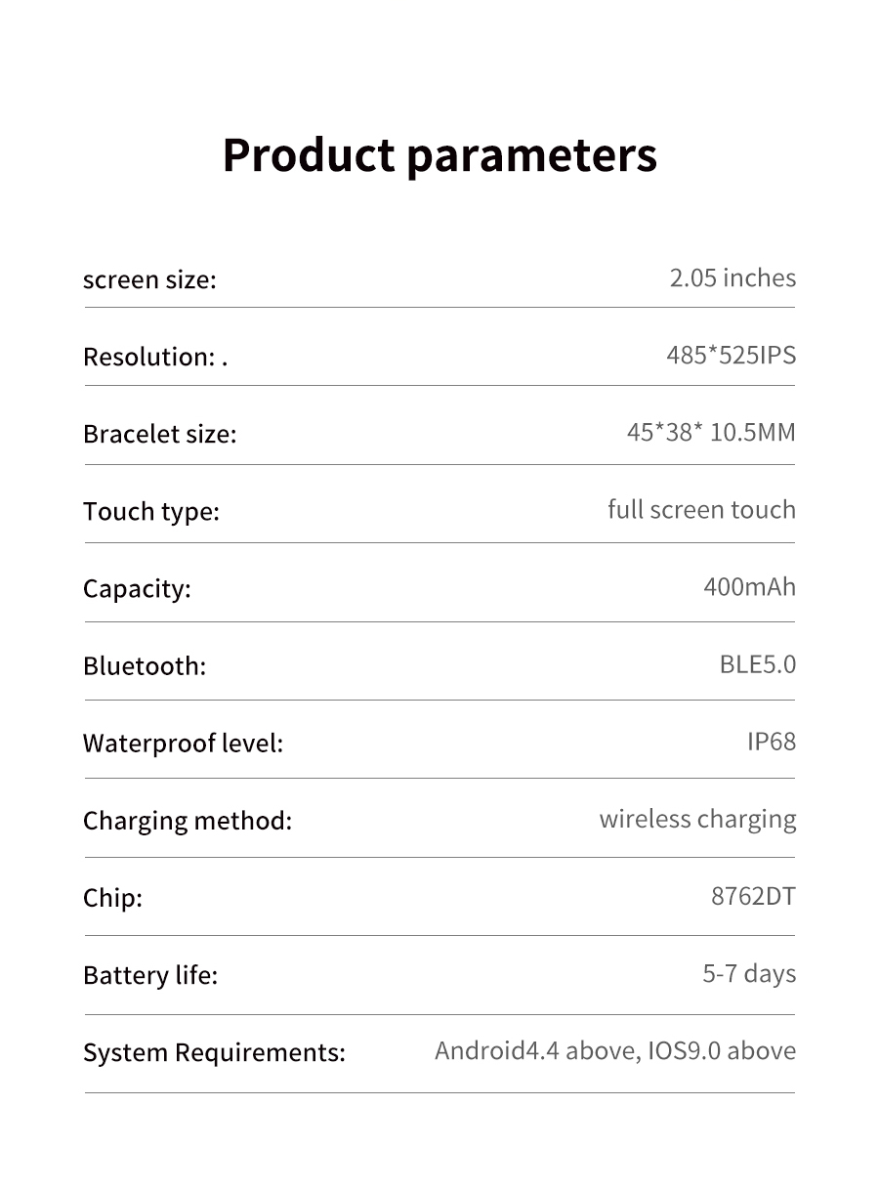Select the 5-7 days battery value
Screen dimensions: 879x1191
click(x=749, y=974)
